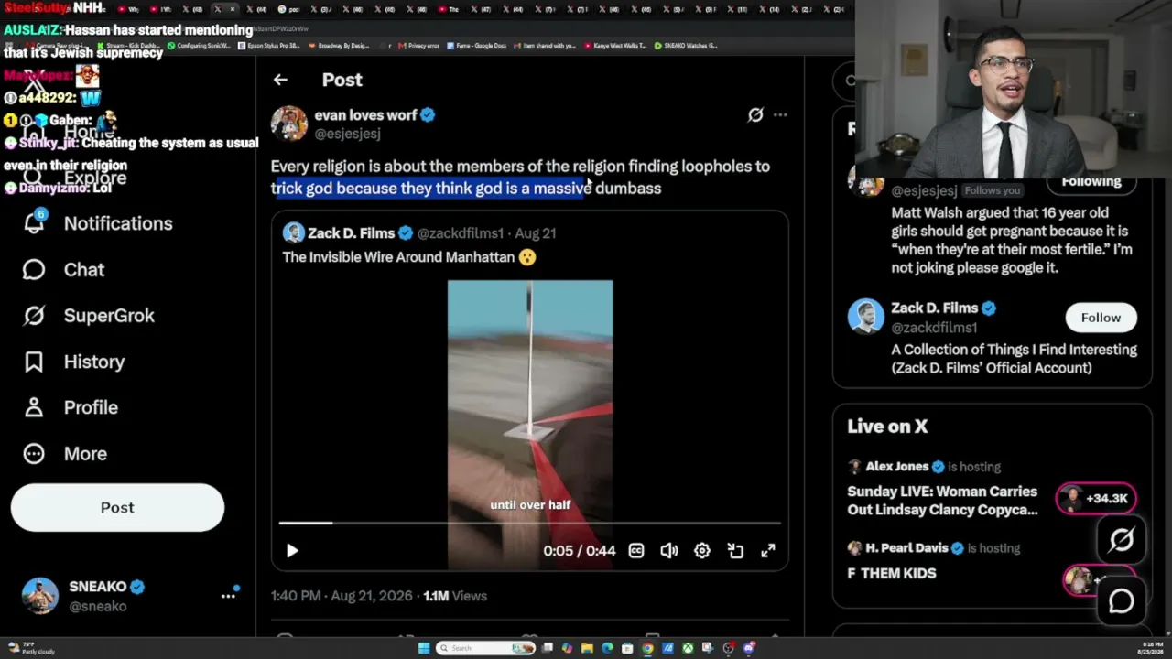Open Snipping Tool on taskbar
This screenshot has height=659, width=1172.
pyautogui.click(x=708, y=648)
